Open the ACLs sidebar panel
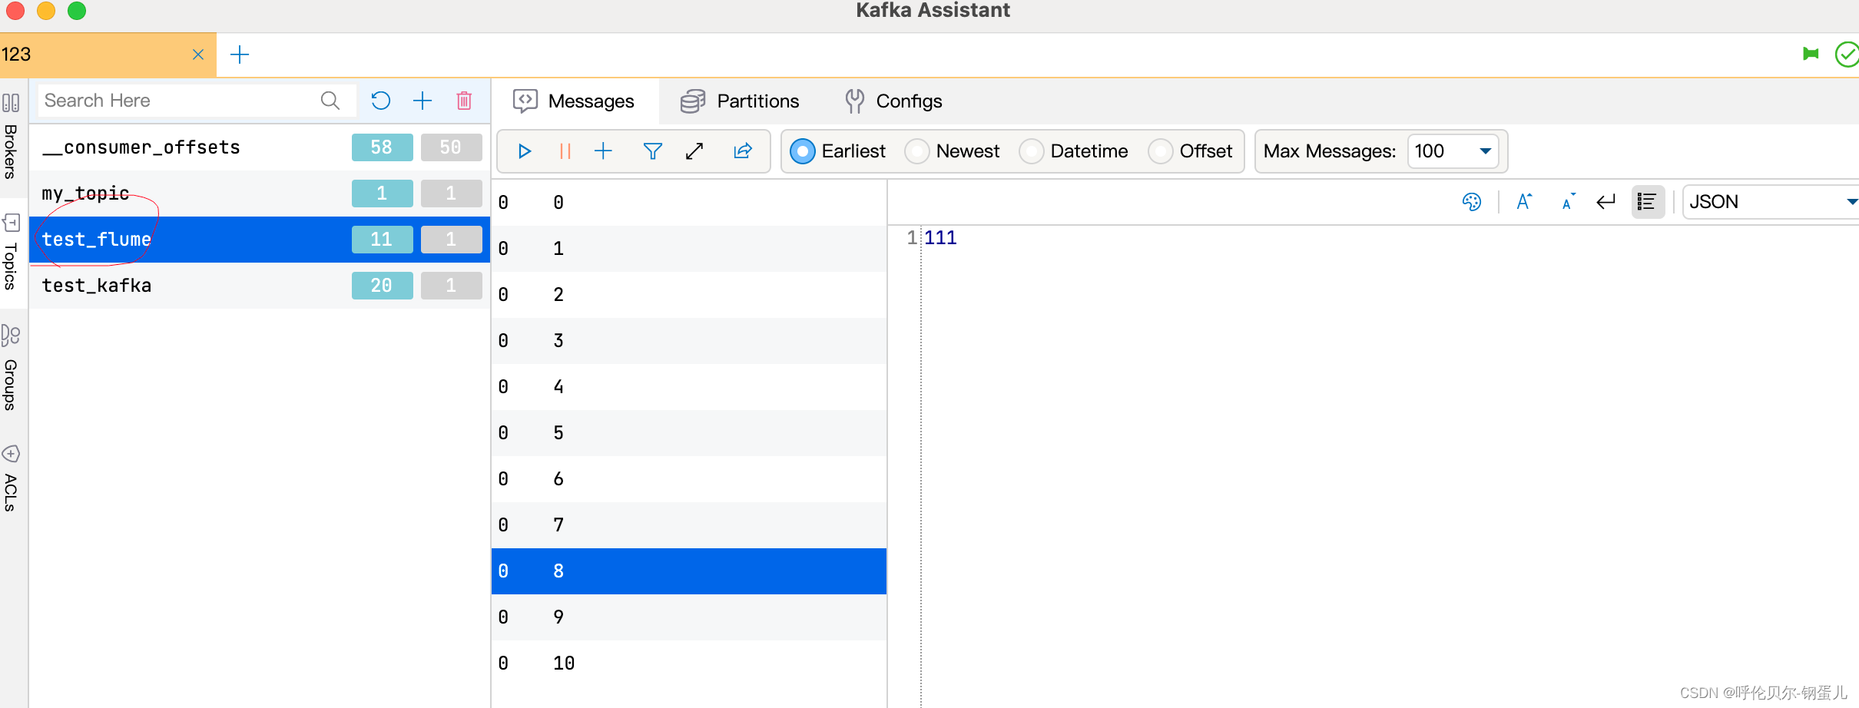This screenshot has height=708, width=1859. click(x=11, y=478)
